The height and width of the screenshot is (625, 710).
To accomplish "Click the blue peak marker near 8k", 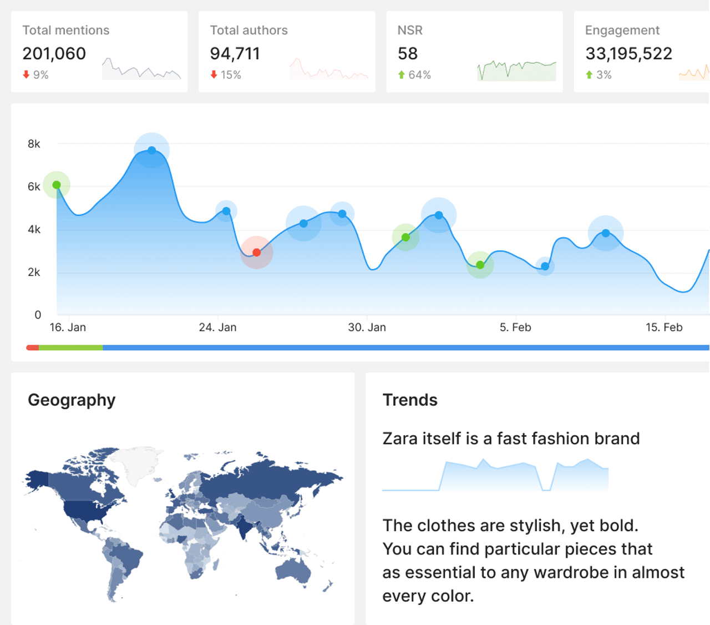I will tap(151, 150).
